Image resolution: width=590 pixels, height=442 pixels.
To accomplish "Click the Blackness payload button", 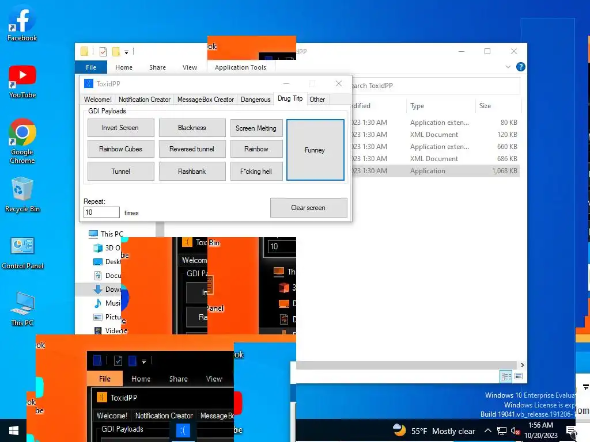I will click(192, 128).
